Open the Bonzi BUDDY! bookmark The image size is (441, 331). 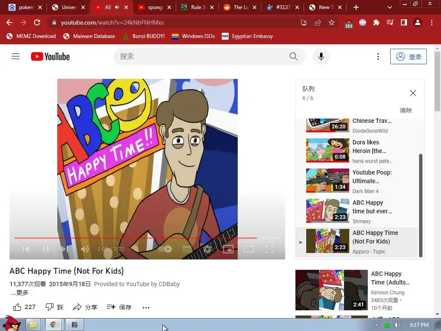point(144,36)
